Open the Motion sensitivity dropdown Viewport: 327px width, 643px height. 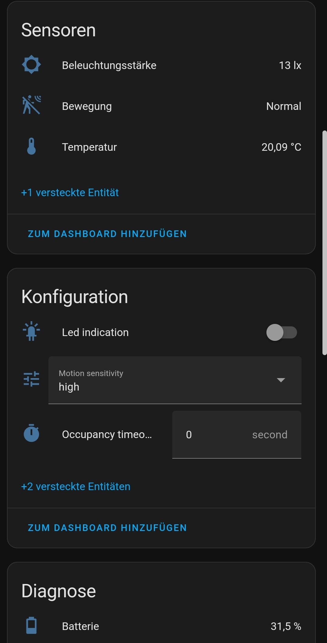point(175,380)
